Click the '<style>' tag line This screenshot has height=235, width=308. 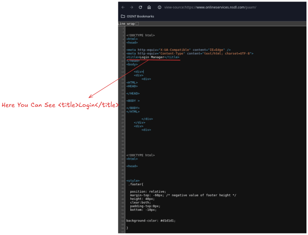coord(133,181)
